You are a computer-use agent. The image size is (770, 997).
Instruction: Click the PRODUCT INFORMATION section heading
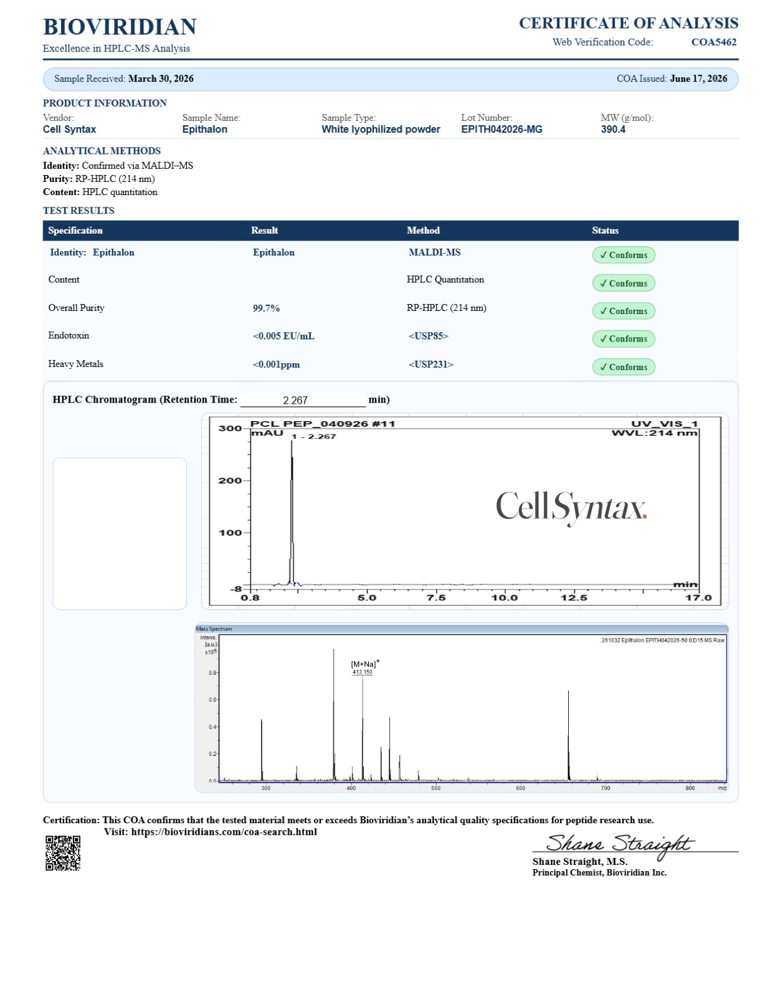point(105,103)
